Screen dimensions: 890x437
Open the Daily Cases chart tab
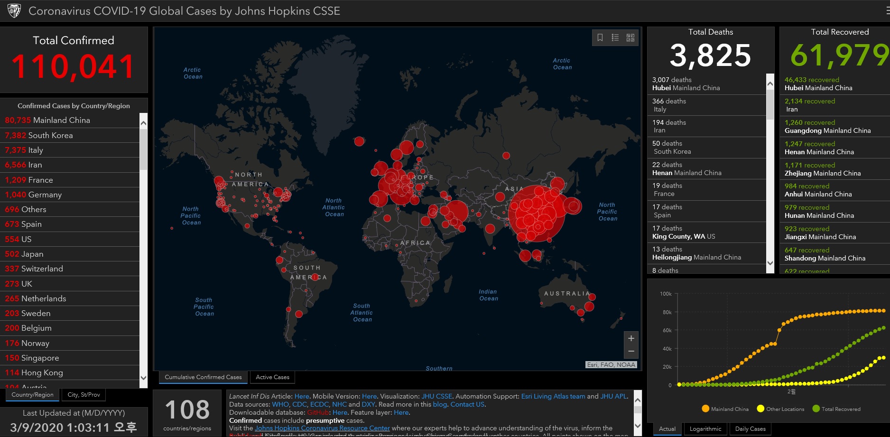click(x=750, y=429)
